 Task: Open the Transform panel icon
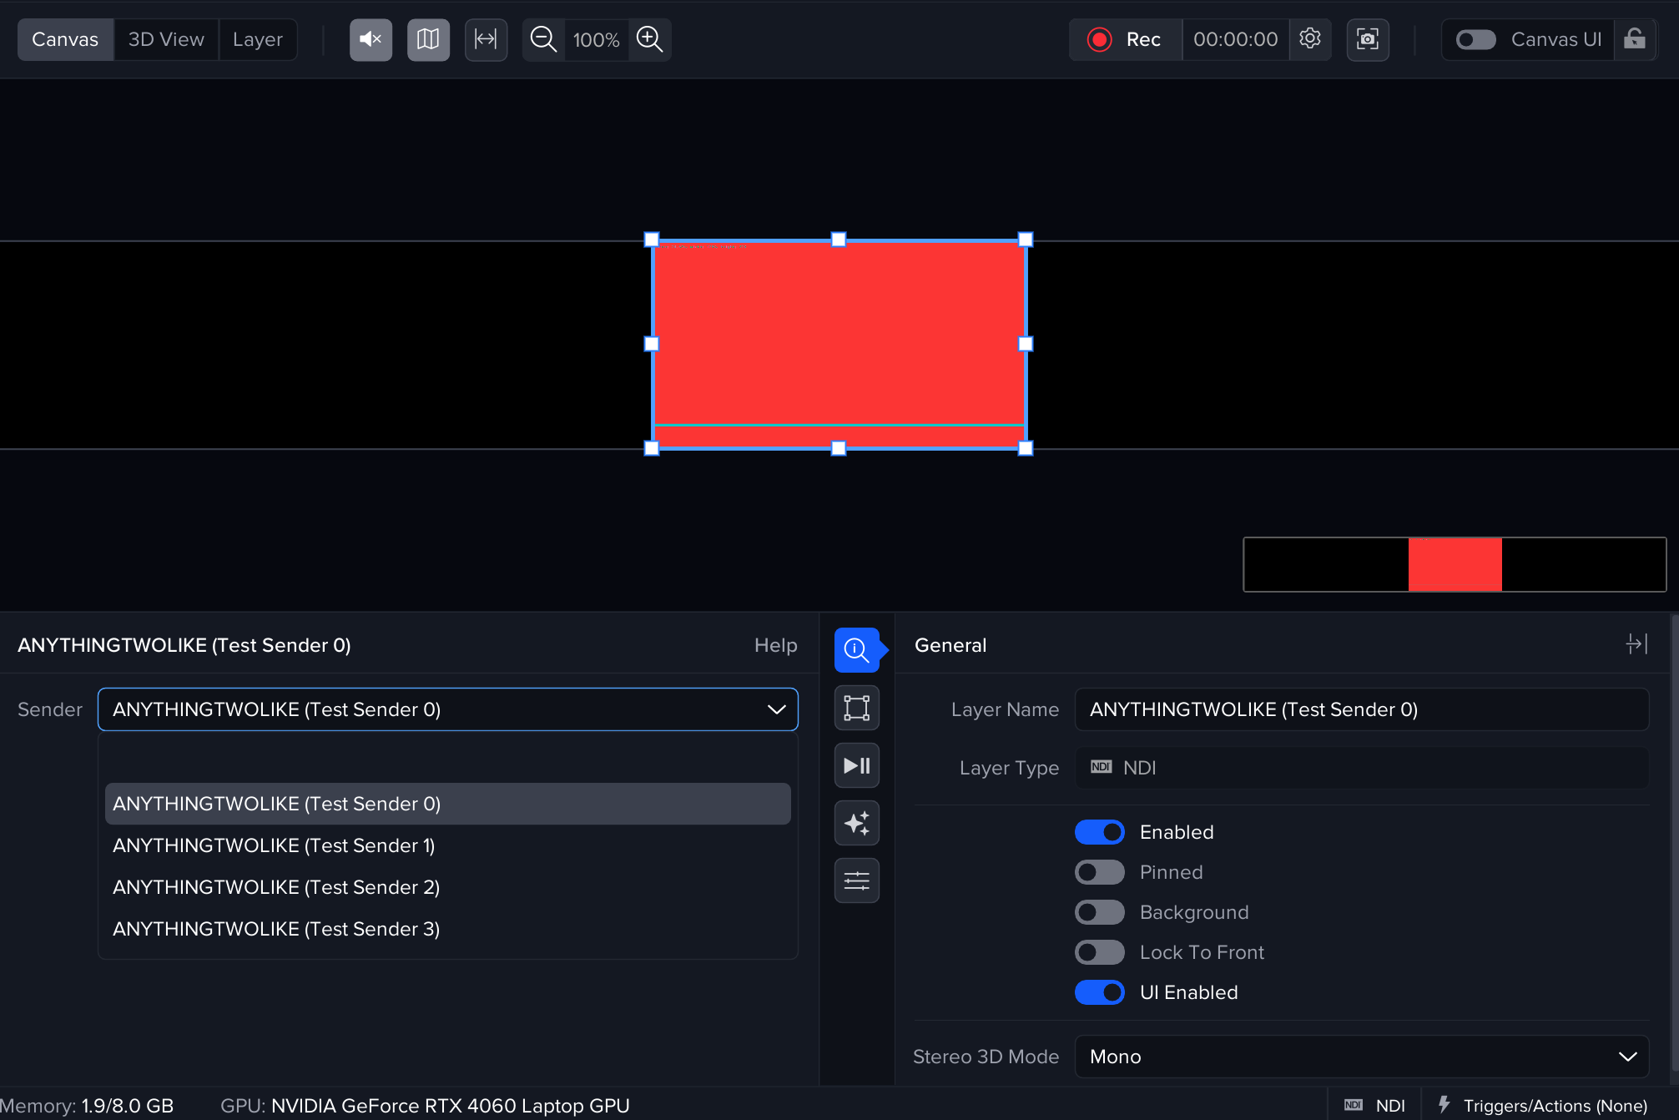point(857,708)
